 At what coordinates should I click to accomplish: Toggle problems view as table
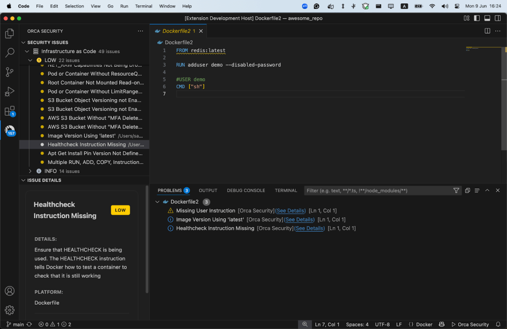point(477,190)
